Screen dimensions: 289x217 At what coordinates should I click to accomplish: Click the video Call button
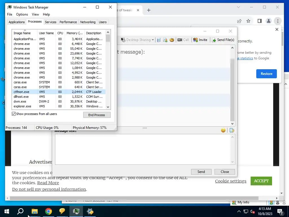pyautogui.click(x=183, y=40)
